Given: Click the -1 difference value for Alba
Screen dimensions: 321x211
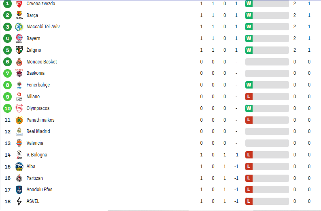Looking at the screenshot, I should click(x=236, y=167).
